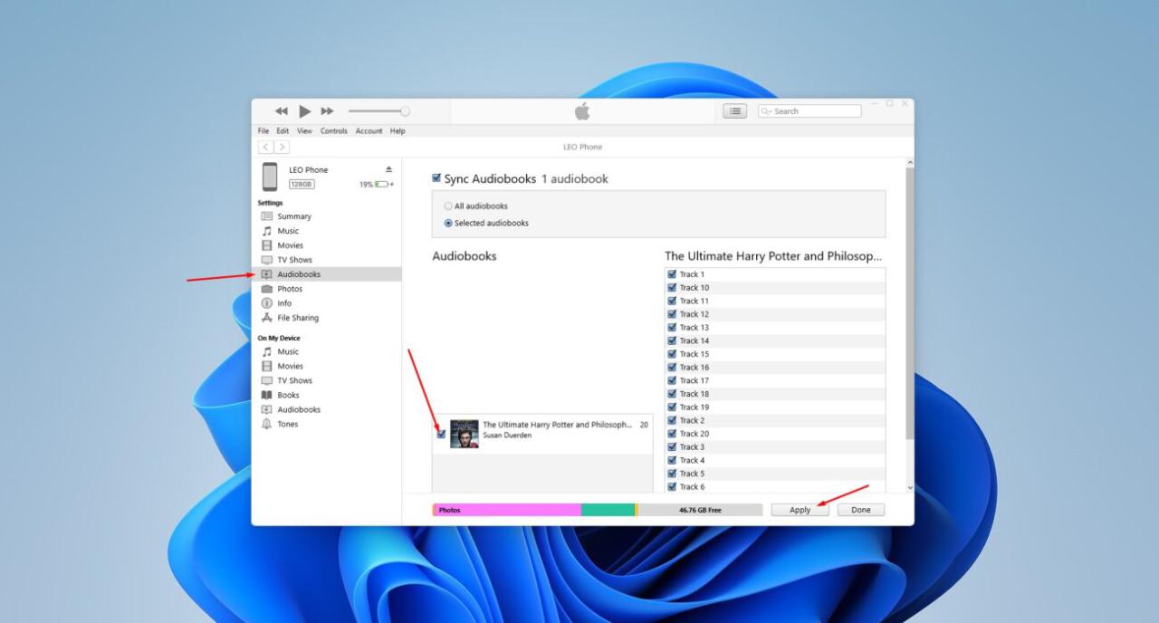Click the LEO Phone device icon
Viewport: 1159px width, 623px height.
coord(270,177)
